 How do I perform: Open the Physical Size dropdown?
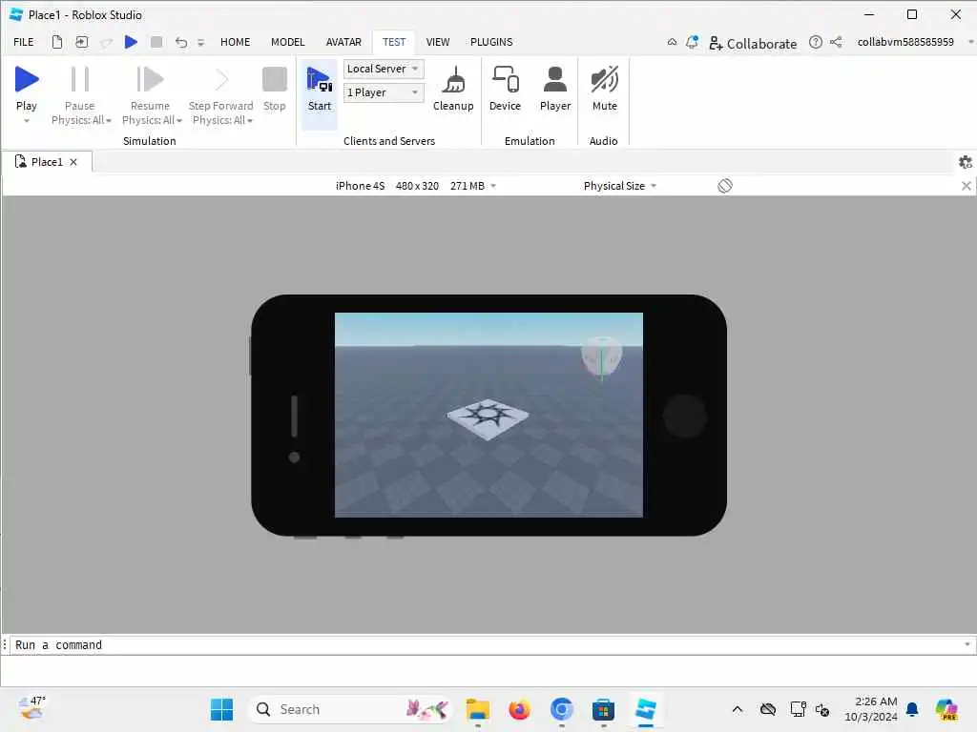click(x=620, y=186)
